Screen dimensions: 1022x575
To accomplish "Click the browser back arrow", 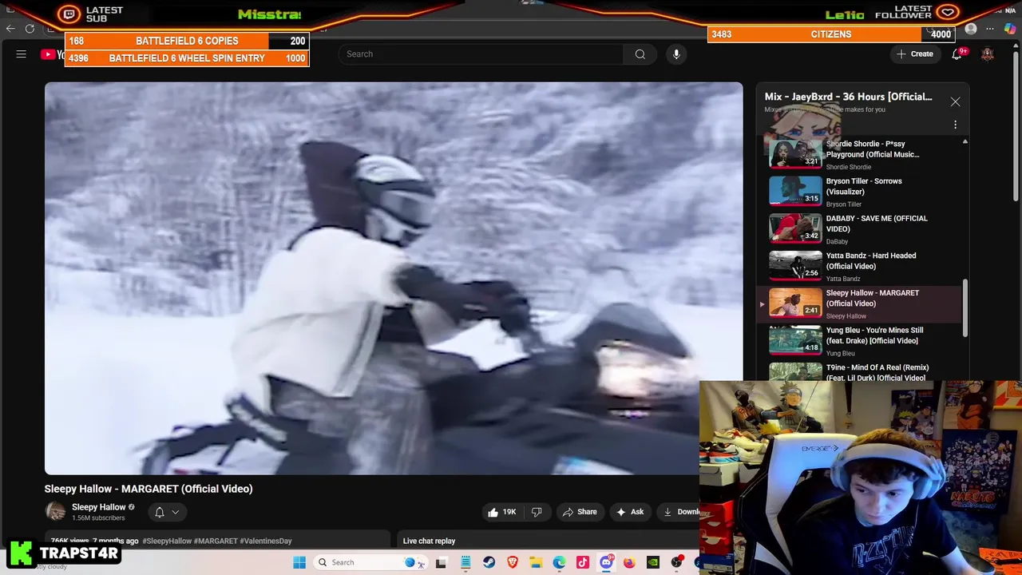I will [x=10, y=29].
